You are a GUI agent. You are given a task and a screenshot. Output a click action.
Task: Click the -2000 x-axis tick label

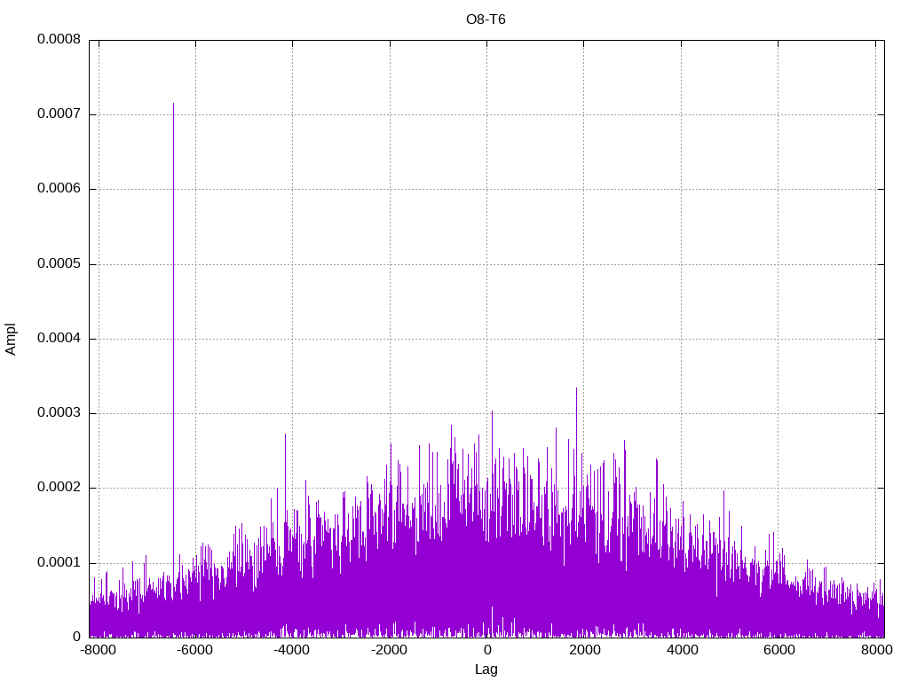(389, 650)
